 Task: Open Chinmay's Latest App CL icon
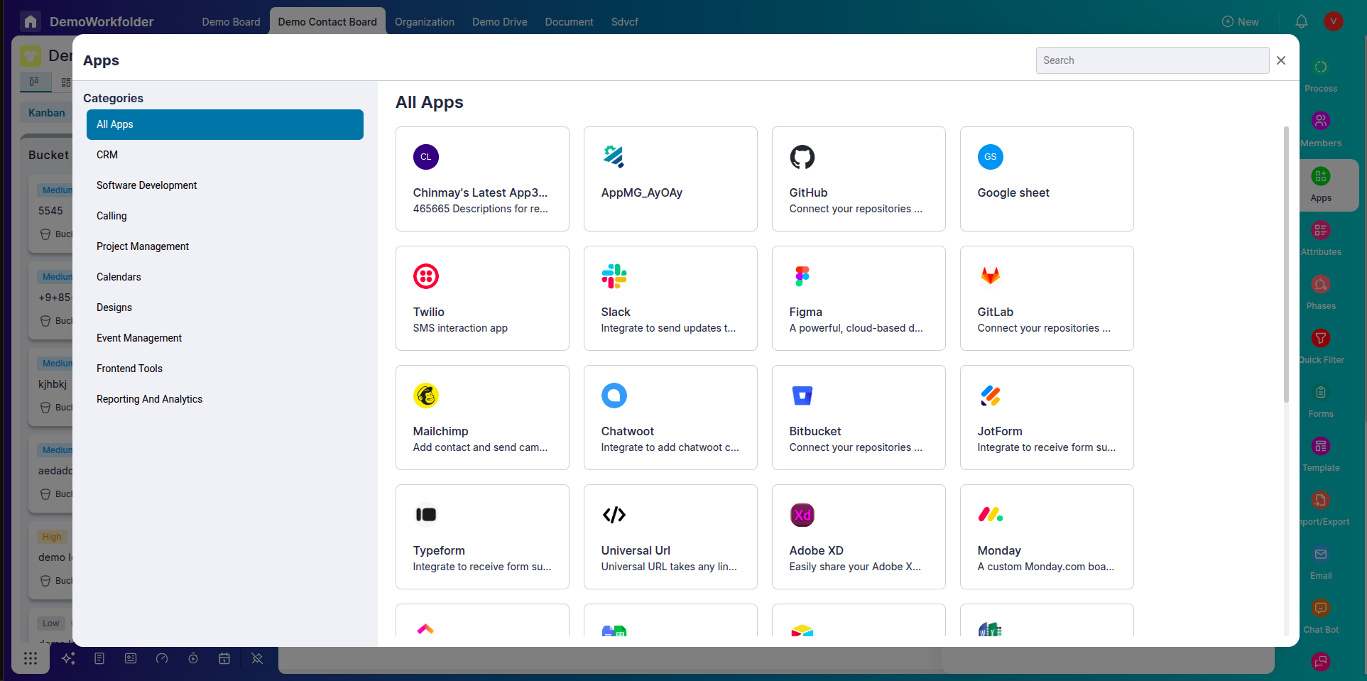(x=426, y=157)
